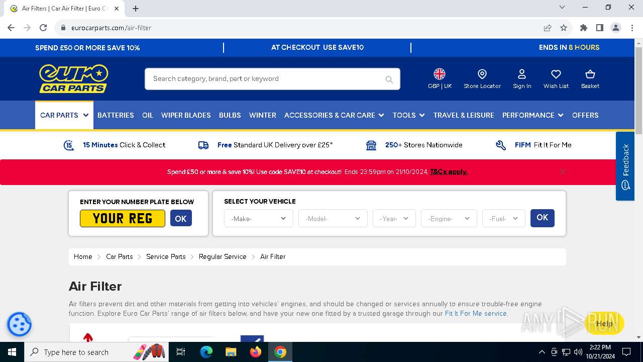Open Task View on taskbar
Image resolution: width=643 pixels, height=362 pixels.
click(x=181, y=352)
